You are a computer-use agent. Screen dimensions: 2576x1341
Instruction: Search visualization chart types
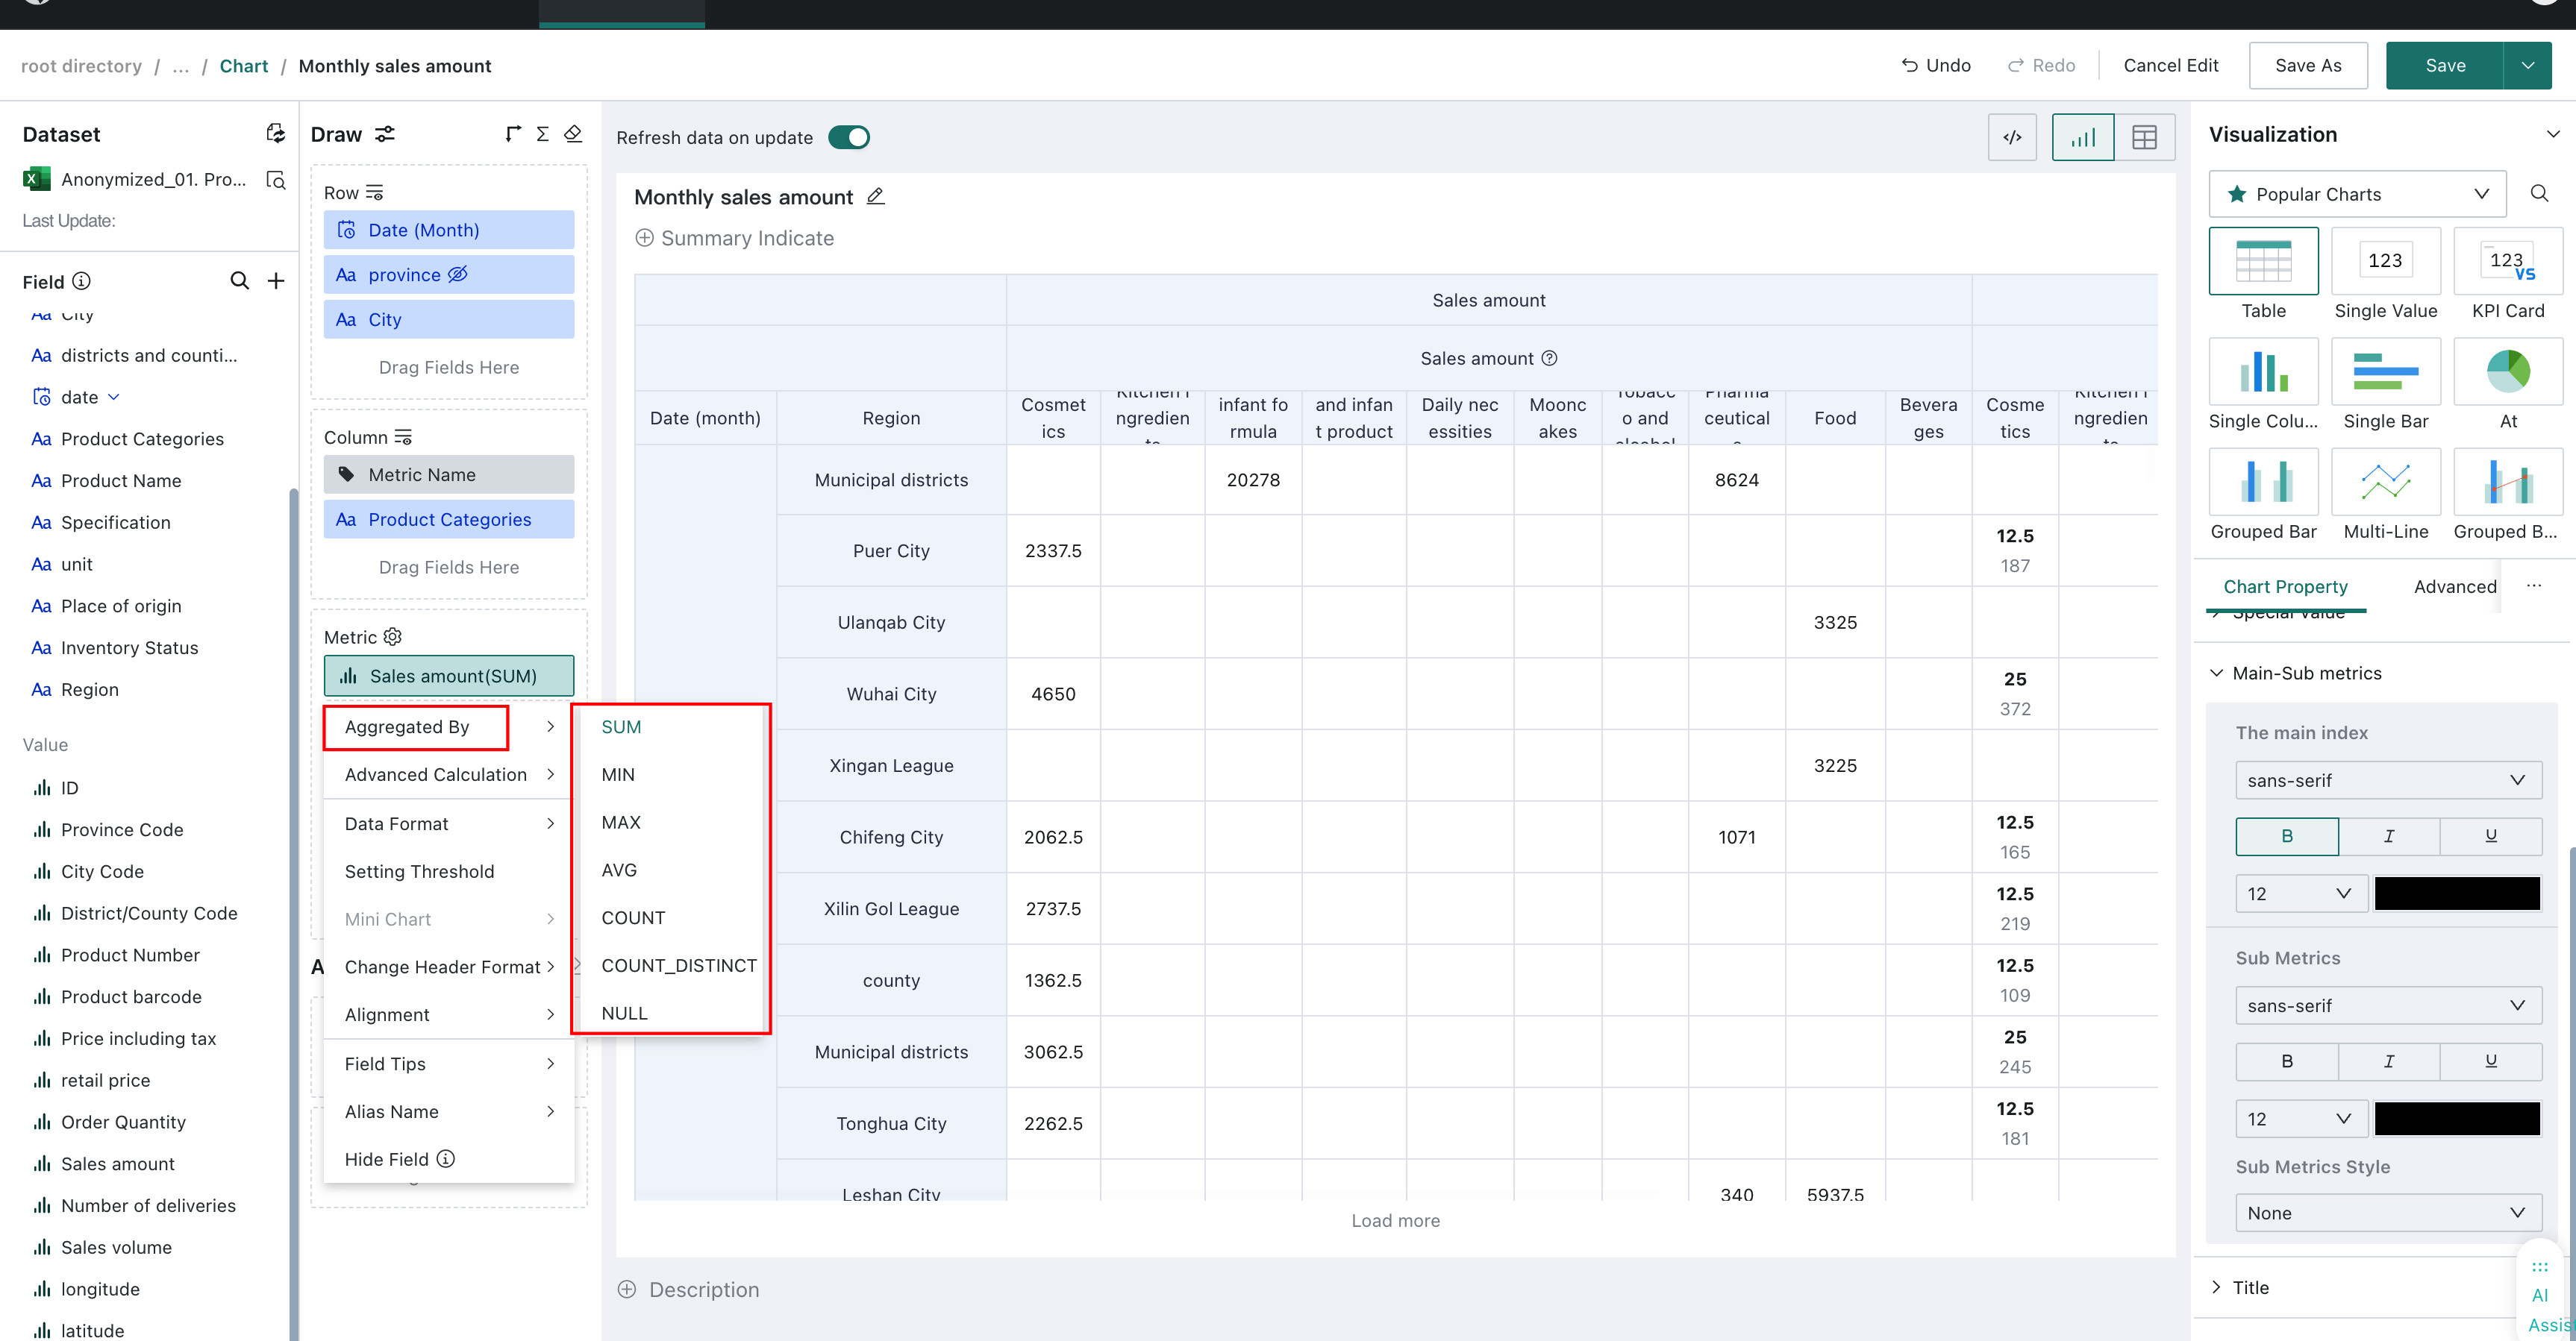tap(2539, 194)
